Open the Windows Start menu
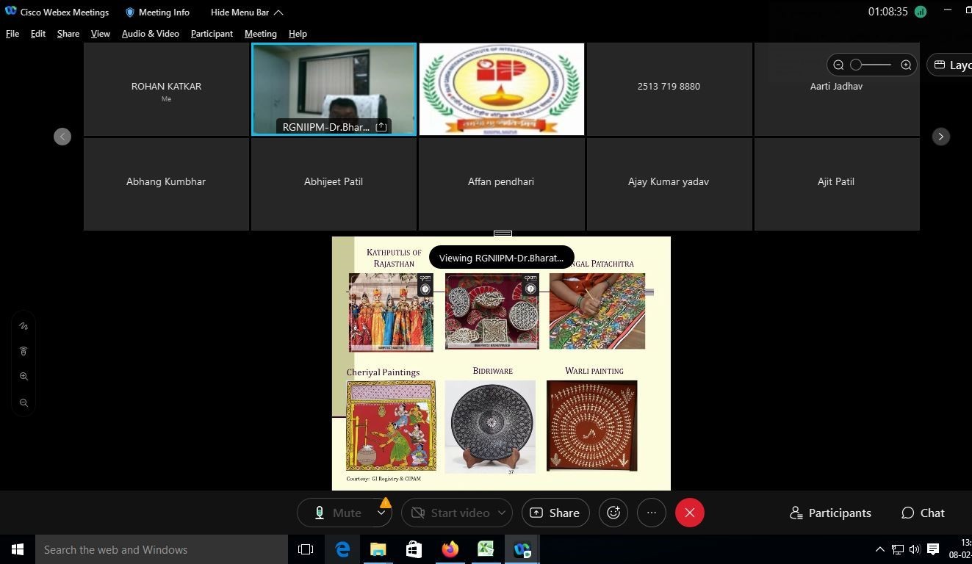This screenshot has height=564, width=972. click(18, 549)
